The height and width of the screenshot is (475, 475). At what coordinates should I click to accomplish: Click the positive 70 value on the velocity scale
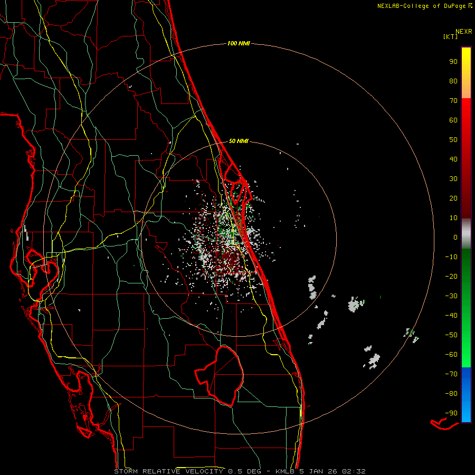coord(453,101)
